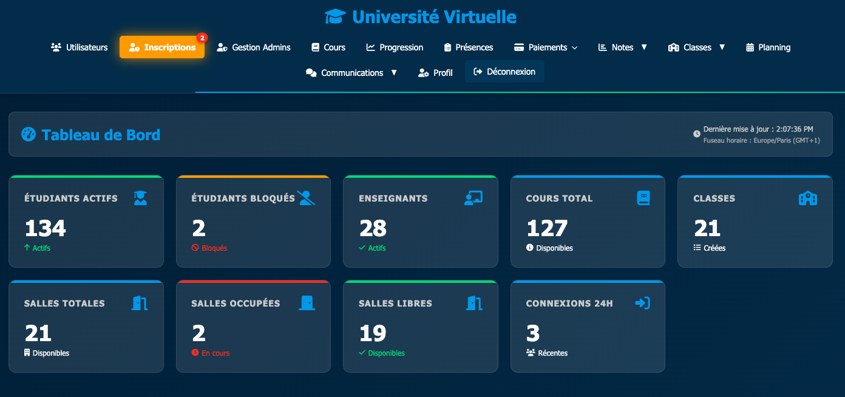Open the Utilisateurs menu item
845x397 pixels.
point(80,47)
